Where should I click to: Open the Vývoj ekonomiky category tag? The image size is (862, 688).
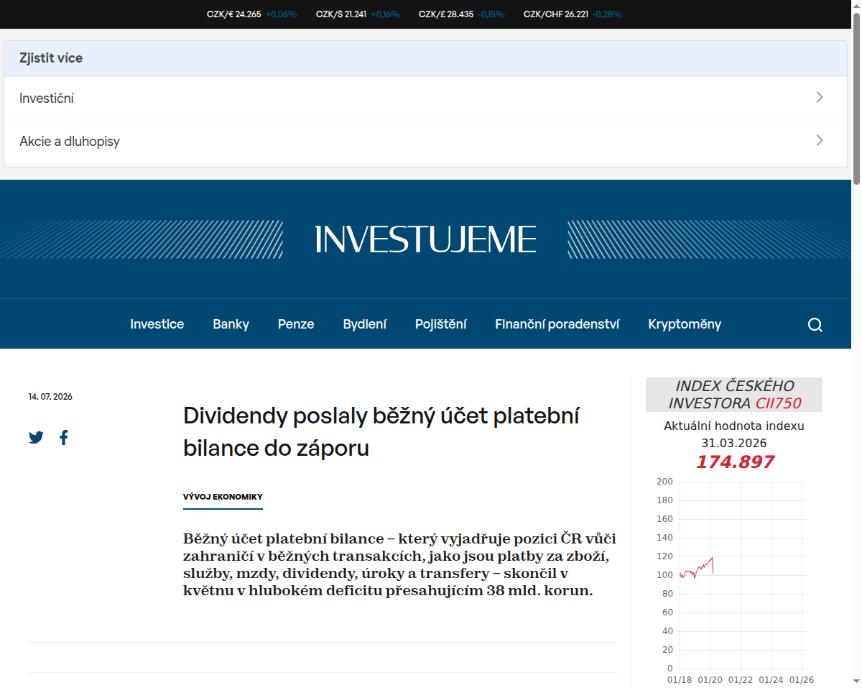click(x=223, y=497)
